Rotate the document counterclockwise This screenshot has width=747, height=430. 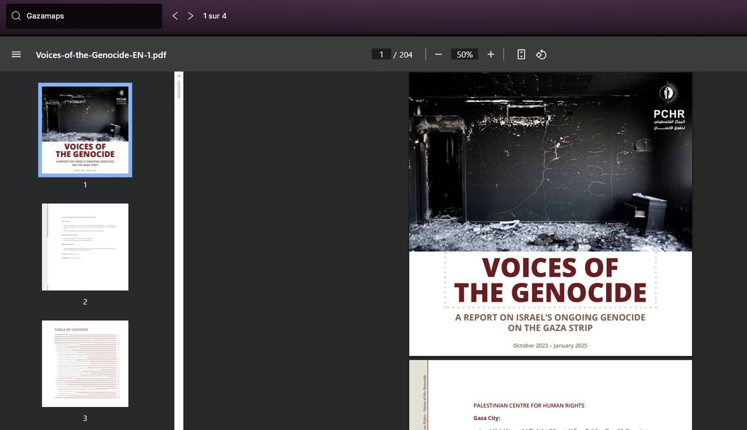(x=541, y=54)
